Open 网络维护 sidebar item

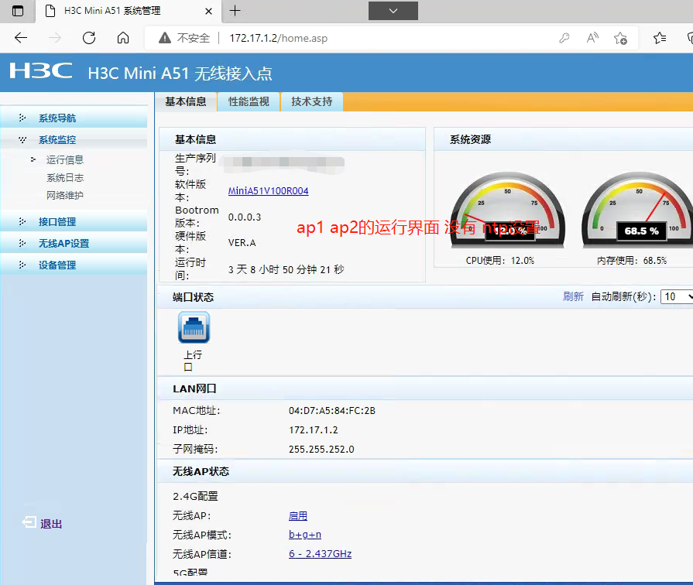click(x=65, y=195)
